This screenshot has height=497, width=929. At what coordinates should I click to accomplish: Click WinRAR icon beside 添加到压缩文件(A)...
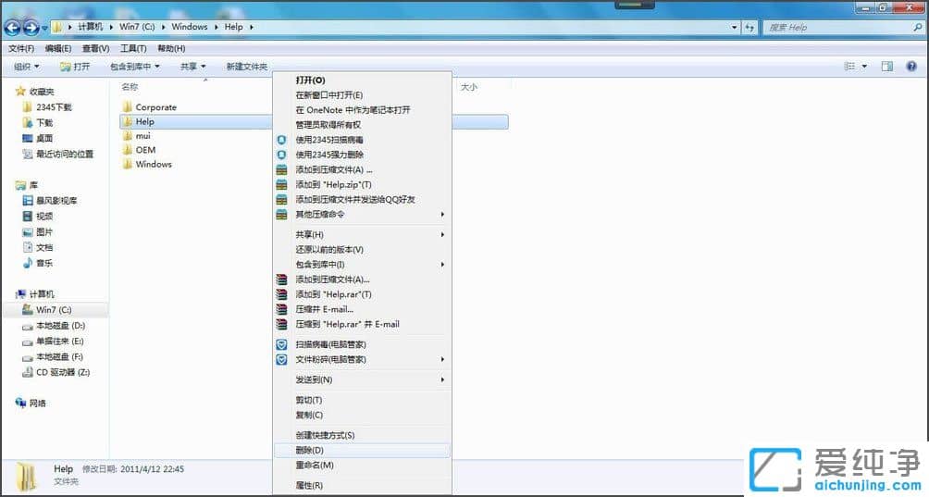point(281,279)
